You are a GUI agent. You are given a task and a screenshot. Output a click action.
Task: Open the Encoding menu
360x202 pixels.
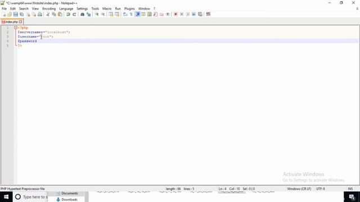[x=49, y=8]
